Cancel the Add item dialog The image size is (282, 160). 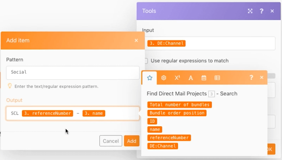click(111, 141)
